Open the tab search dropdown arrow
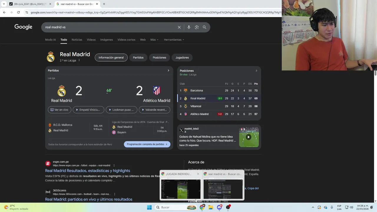This screenshot has width=377, height=212. pos(4,4)
